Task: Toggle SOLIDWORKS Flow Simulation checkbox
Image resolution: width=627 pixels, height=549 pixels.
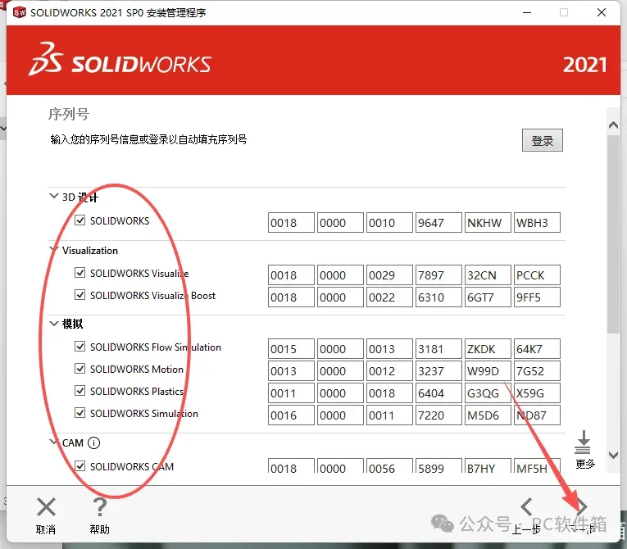Action: pyautogui.click(x=80, y=347)
